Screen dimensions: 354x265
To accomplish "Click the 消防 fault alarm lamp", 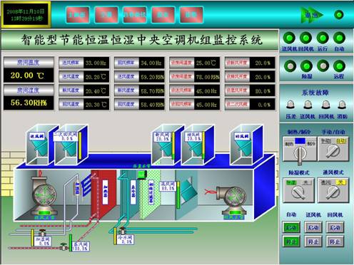I will pos(342,105).
